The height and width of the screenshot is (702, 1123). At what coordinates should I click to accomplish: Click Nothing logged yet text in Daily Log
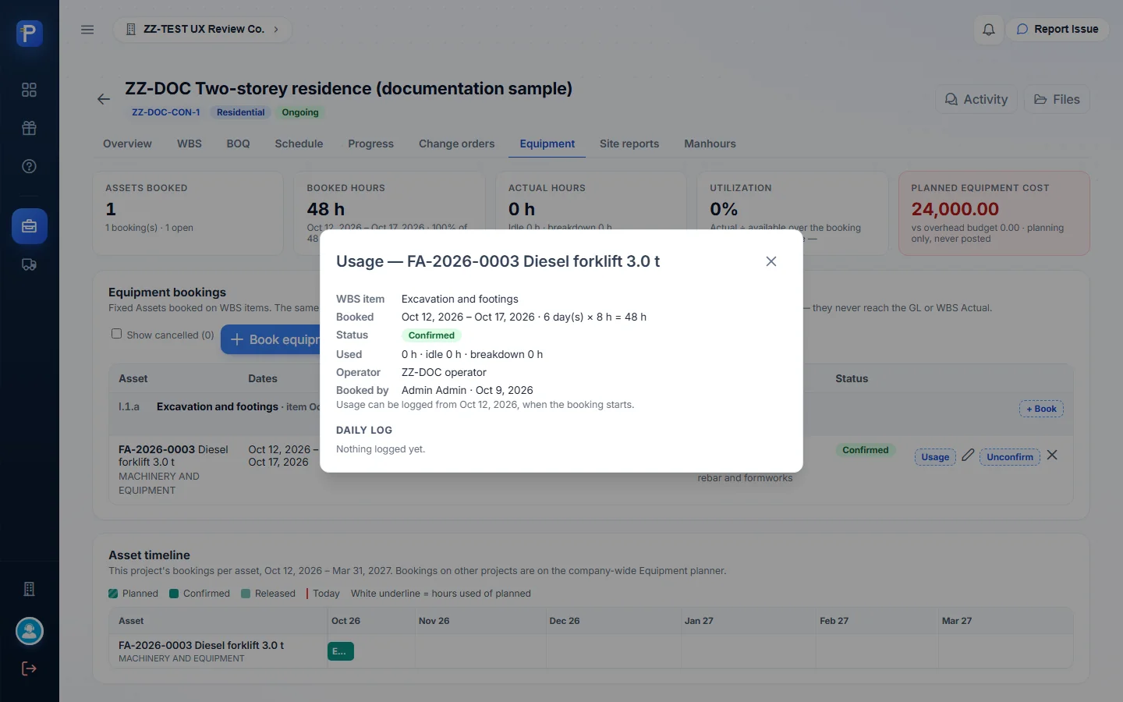tap(381, 449)
